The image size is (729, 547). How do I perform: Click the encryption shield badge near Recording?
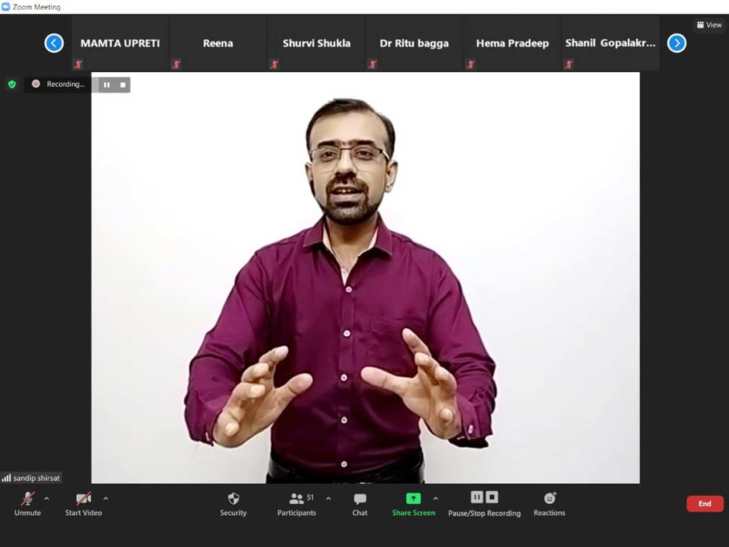[x=11, y=84]
